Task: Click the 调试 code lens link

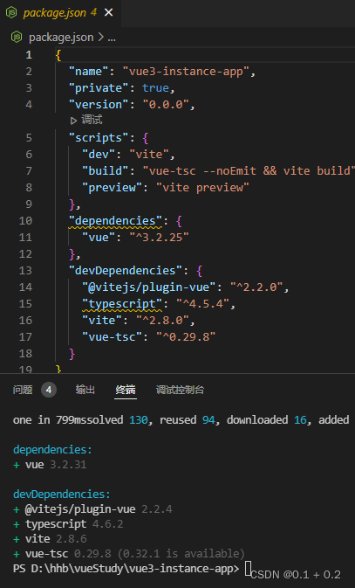Action: point(92,120)
